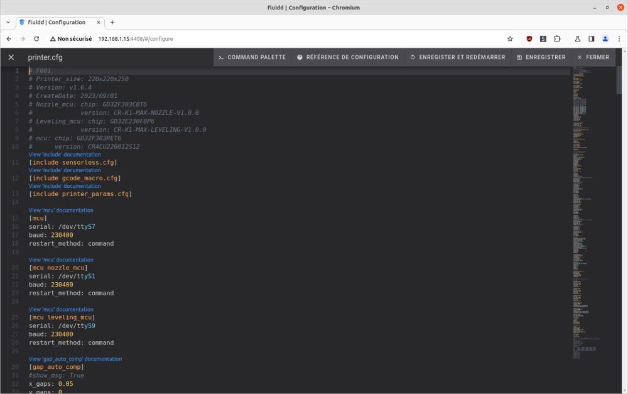628x394 pixels.
Task: Open uBlock Origin extension icon
Action: [x=529, y=39]
